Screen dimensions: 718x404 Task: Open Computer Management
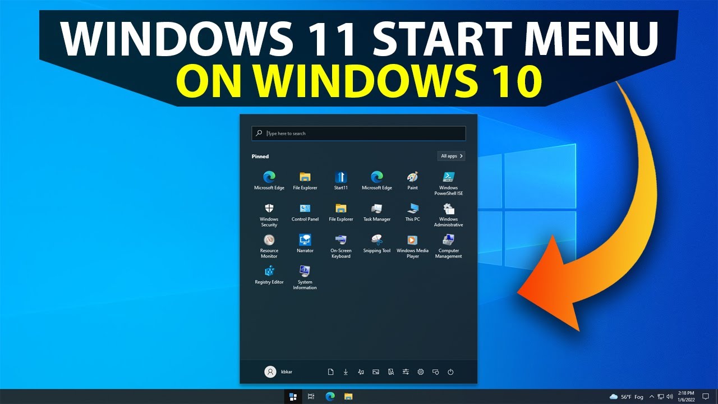(x=448, y=246)
